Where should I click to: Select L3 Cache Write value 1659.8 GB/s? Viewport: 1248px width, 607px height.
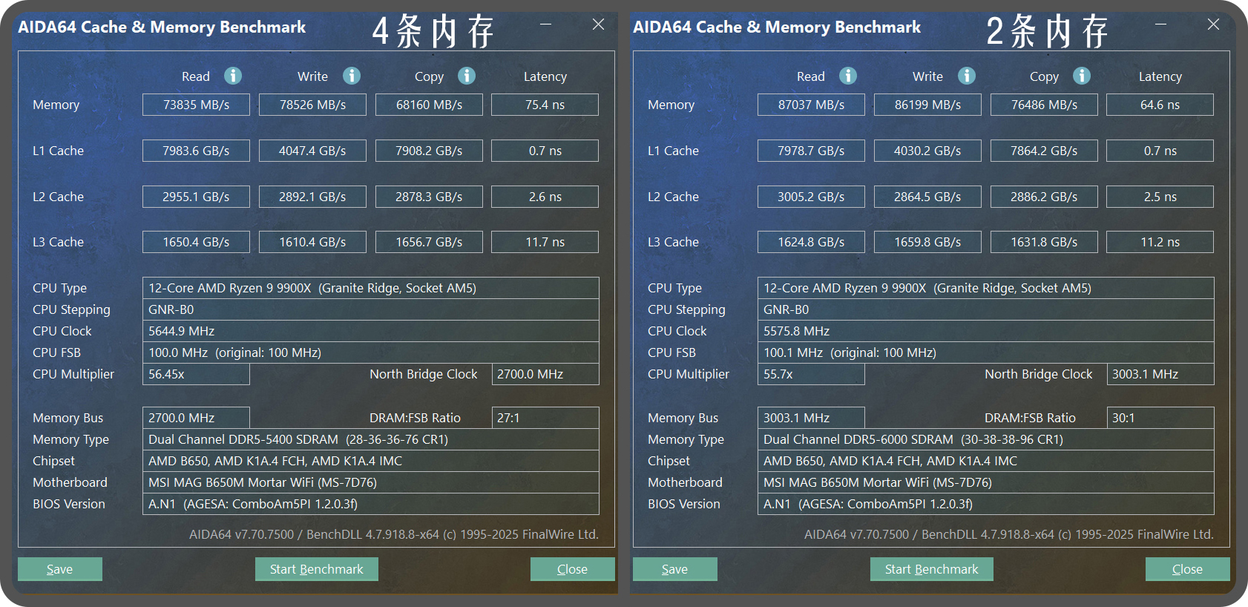point(927,242)
